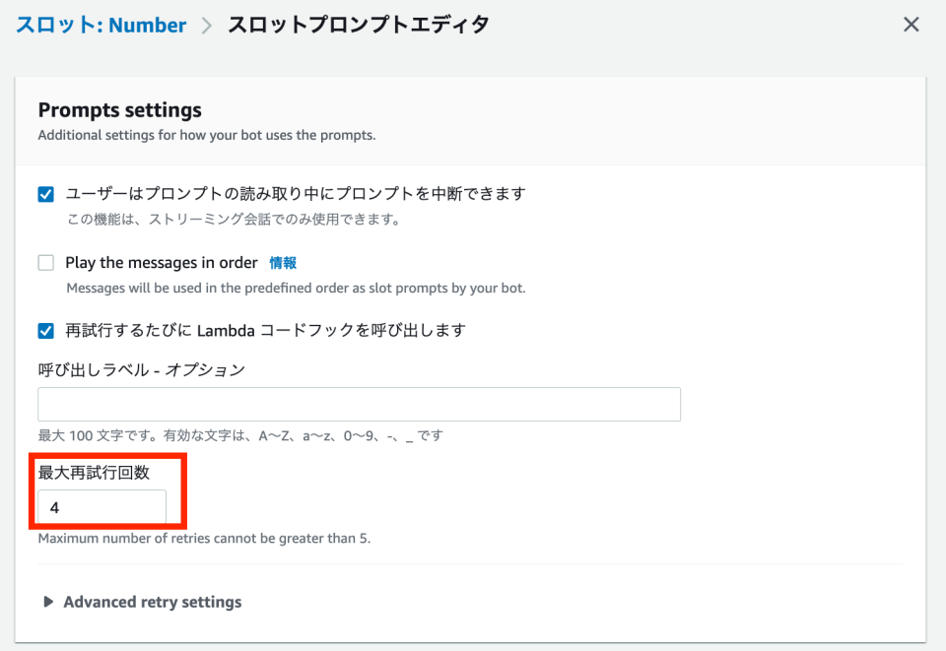Click the スロットプロンプトエディタ title
The image size is (946, 651).
(x=357, y=24)
